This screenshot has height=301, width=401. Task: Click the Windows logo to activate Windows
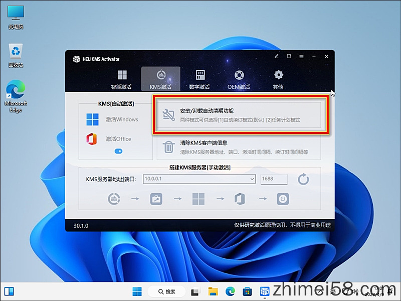[92, 119]
